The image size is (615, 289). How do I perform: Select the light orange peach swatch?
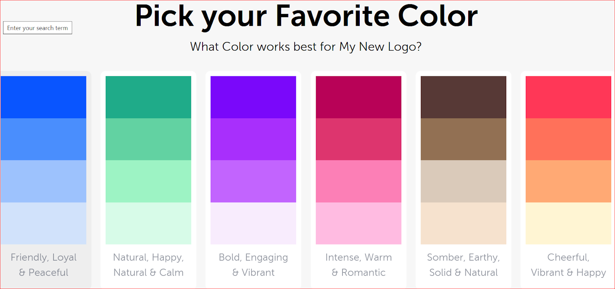click(568, 181)
